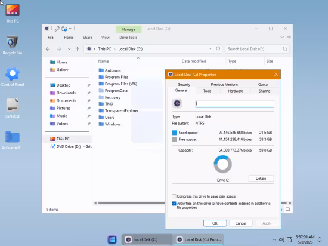This screenshot has height=246, width=328.
Task: Click This PC in the address breadcrumb
Action: tap(104, 49)
